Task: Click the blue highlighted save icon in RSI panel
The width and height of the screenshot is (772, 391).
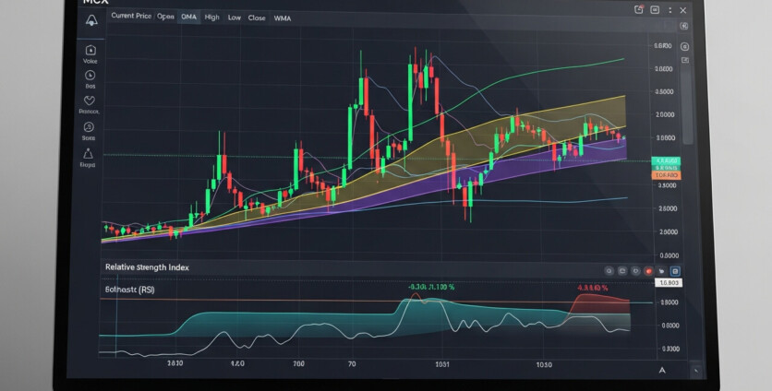Action: pos(676,271)
